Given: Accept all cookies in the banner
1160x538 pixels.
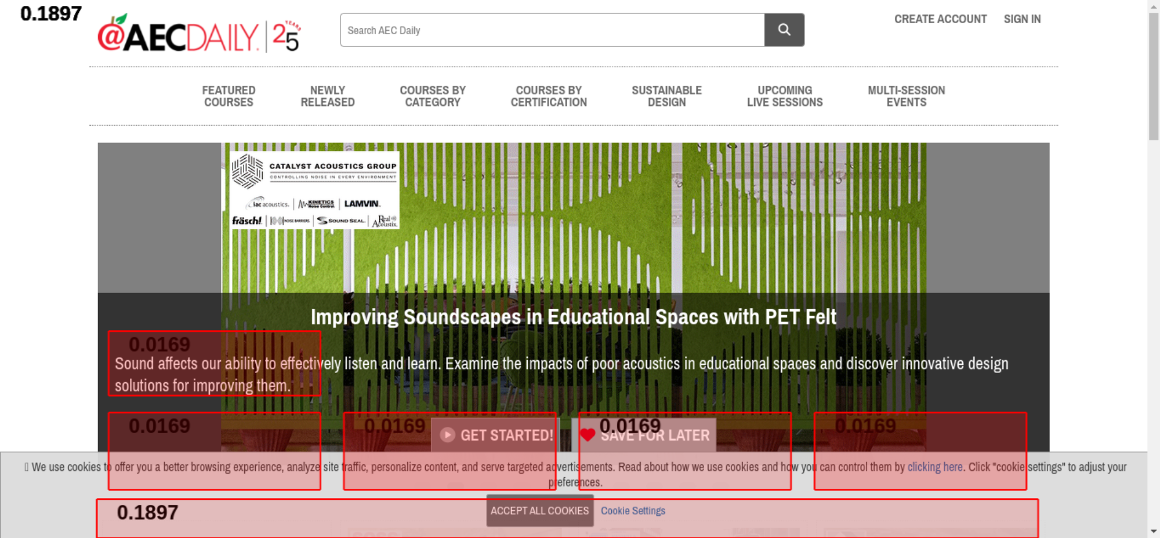Looking at the screenshot, I should [539, 511].
